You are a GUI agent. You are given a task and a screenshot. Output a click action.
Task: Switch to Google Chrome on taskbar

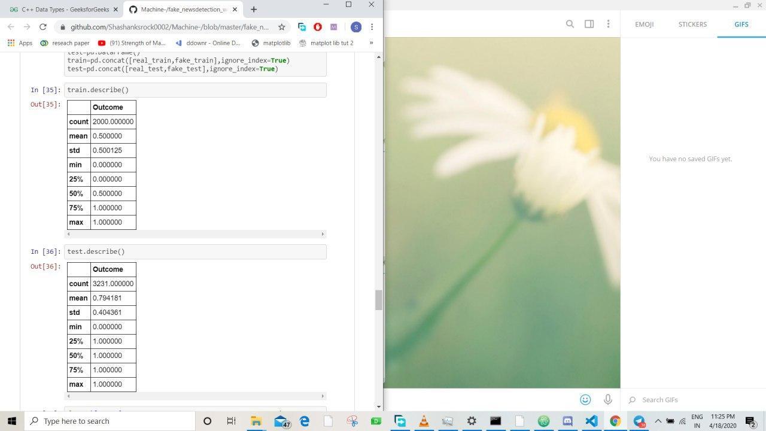(x=615, y=421)
